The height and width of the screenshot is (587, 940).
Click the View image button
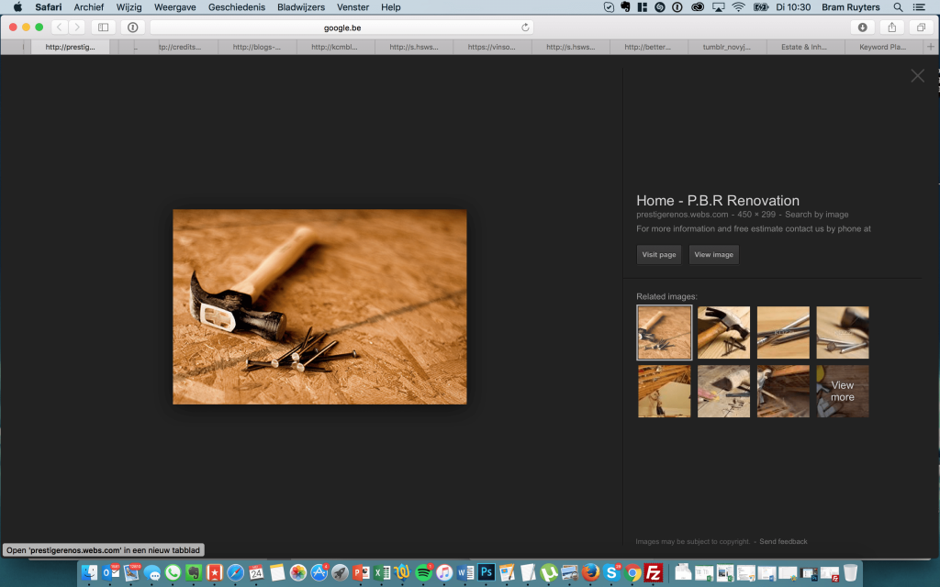coord(713,255)
